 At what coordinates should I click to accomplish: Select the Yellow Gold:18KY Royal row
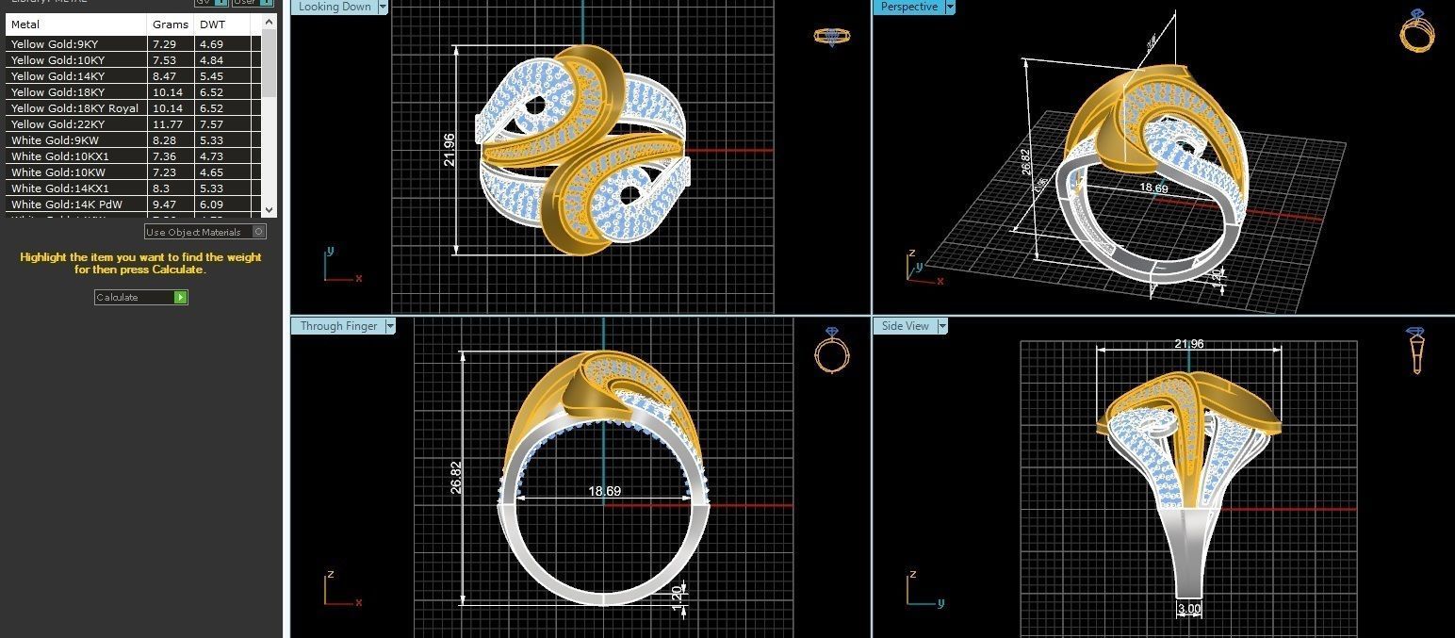[133, 107]
